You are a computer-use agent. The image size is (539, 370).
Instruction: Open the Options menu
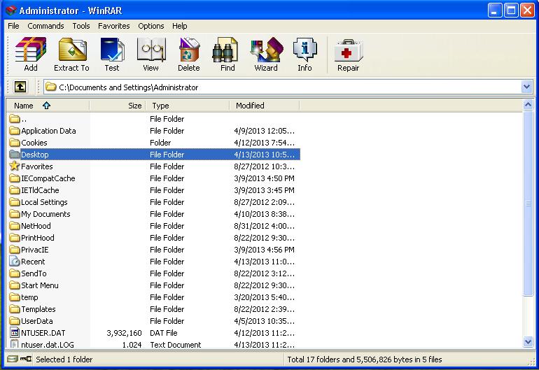151,26
